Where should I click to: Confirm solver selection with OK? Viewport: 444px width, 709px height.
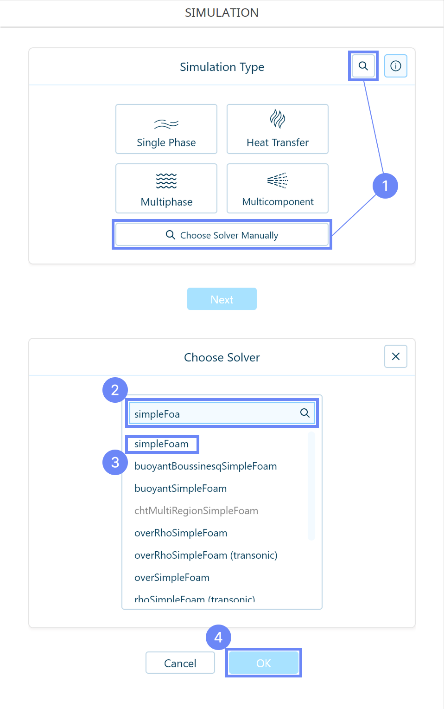(263, 663)
